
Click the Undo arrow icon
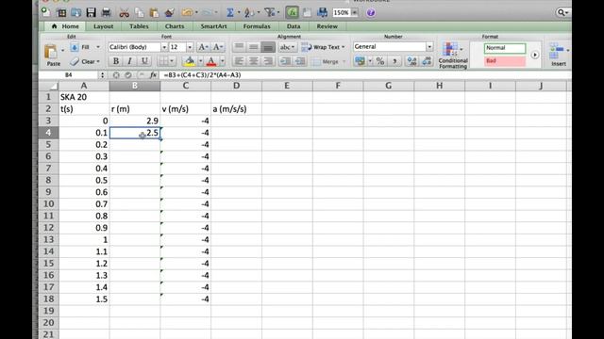click(187, 12)
